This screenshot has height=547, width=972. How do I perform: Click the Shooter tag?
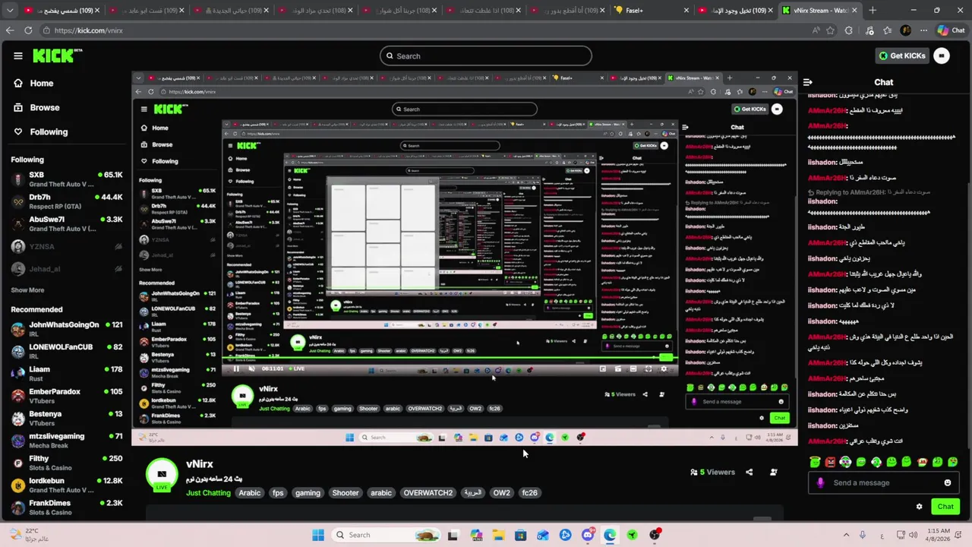[346, 493]
